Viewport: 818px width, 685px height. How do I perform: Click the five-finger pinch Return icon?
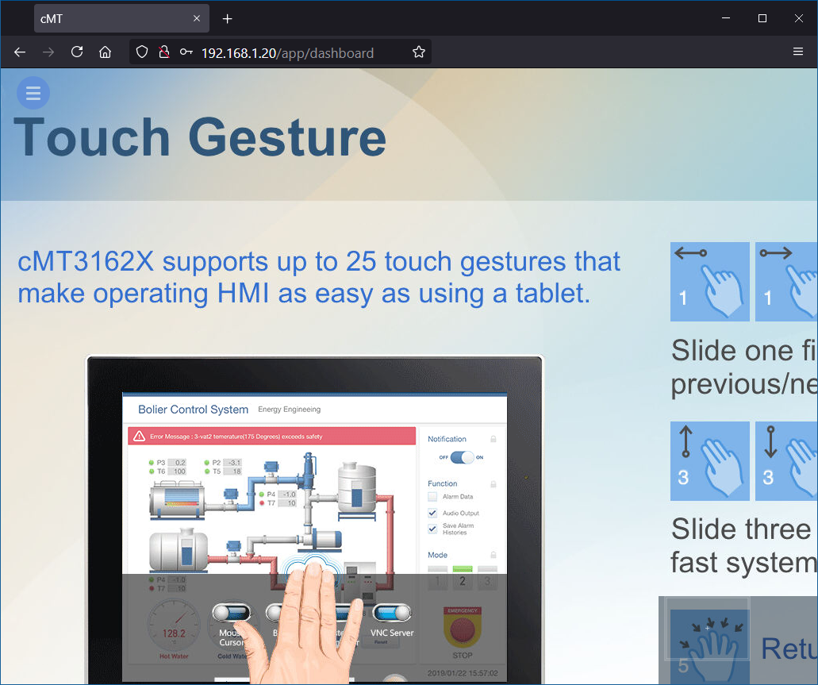[x=710, y=646]
